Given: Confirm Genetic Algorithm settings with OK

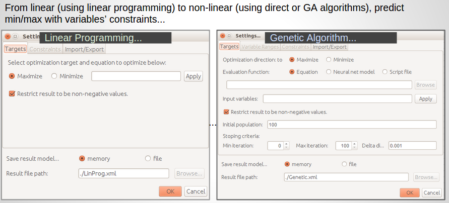Looking at the screenshot, I should (x=410, y=192).
